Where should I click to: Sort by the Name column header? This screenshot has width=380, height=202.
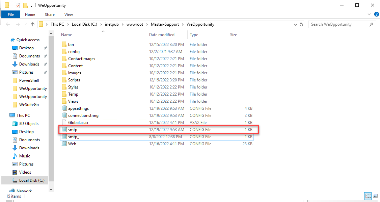point(66,35)
